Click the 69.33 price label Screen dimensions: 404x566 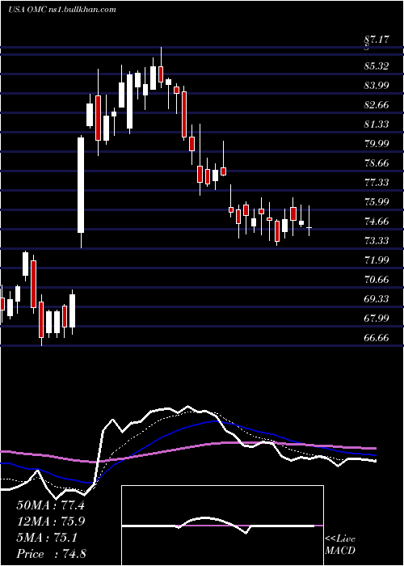(377, 299)
